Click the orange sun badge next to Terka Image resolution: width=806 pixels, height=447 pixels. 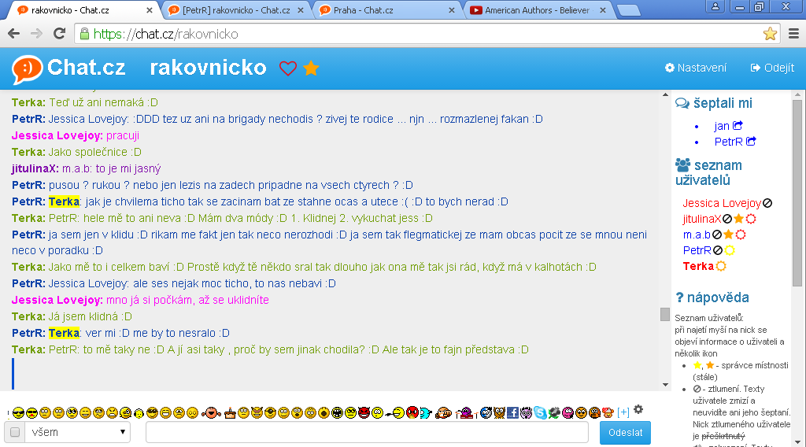pyautogui.click(x=721, y=266)
